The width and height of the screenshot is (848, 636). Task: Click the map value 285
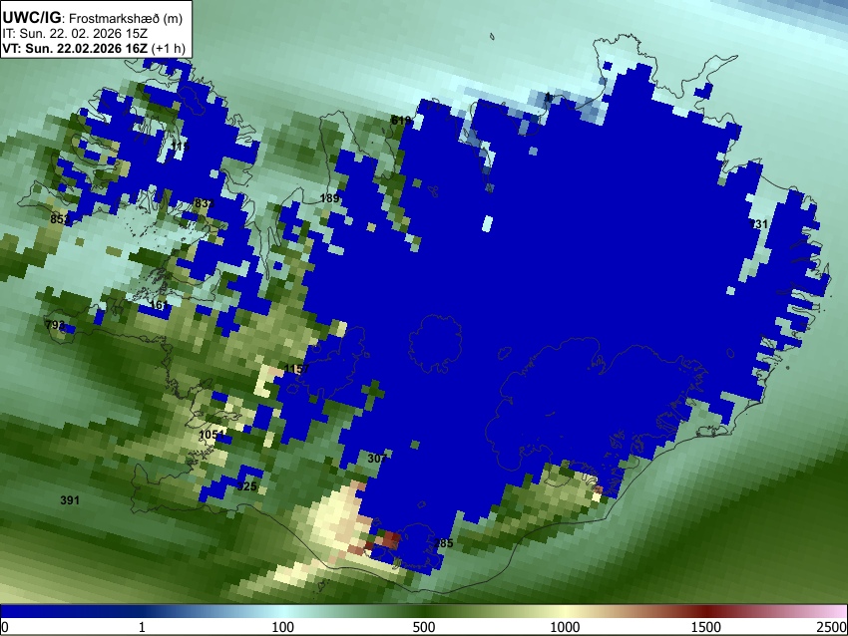(x=444, y=543)
